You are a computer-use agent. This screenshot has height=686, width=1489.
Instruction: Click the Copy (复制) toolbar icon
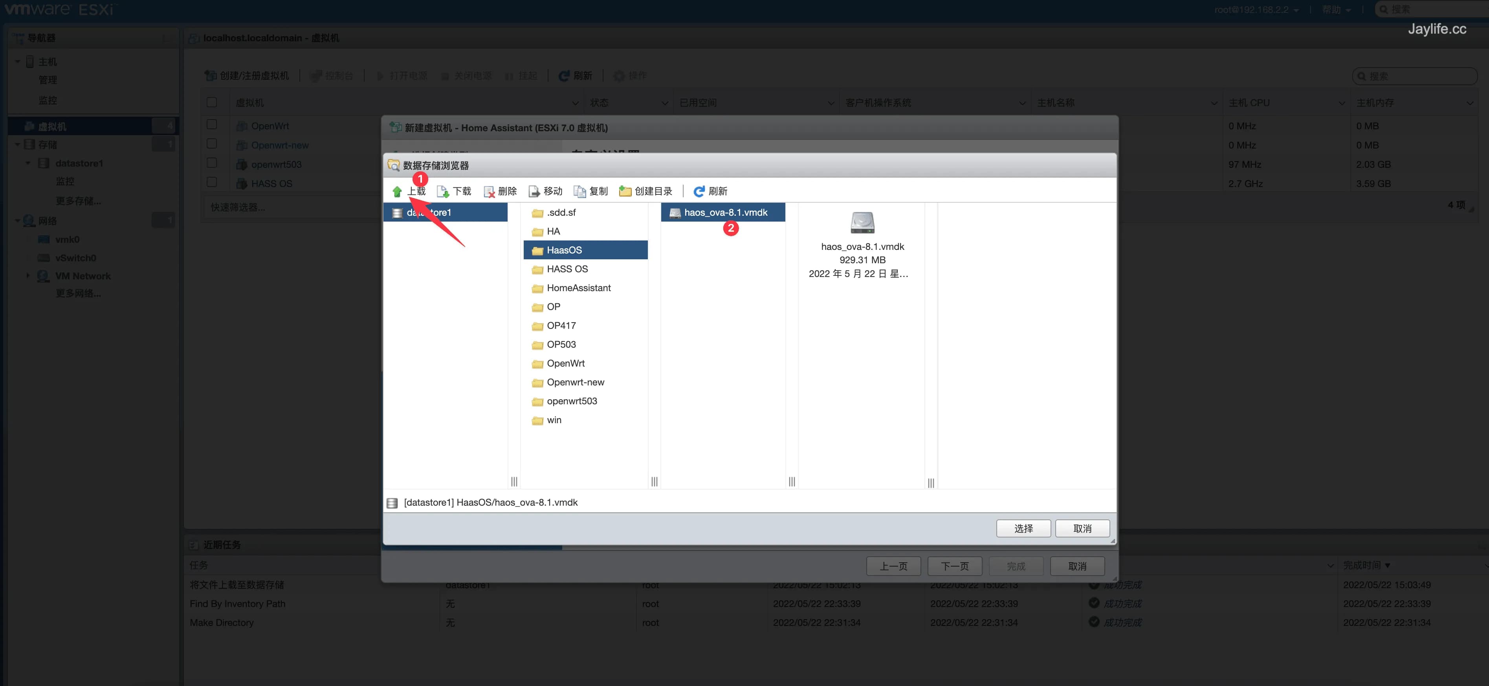tap(579, 191)
